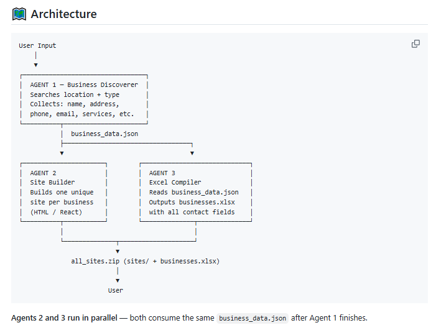Click the 'Searches location + type' line

click(75, 94)
